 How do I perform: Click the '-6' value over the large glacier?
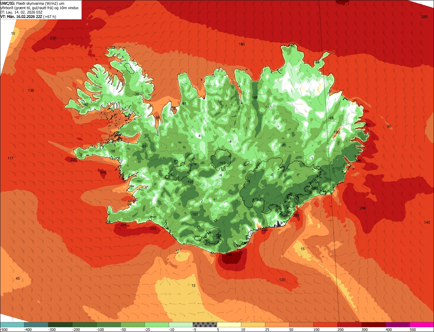pyautogui.click(x=271, y=175)
